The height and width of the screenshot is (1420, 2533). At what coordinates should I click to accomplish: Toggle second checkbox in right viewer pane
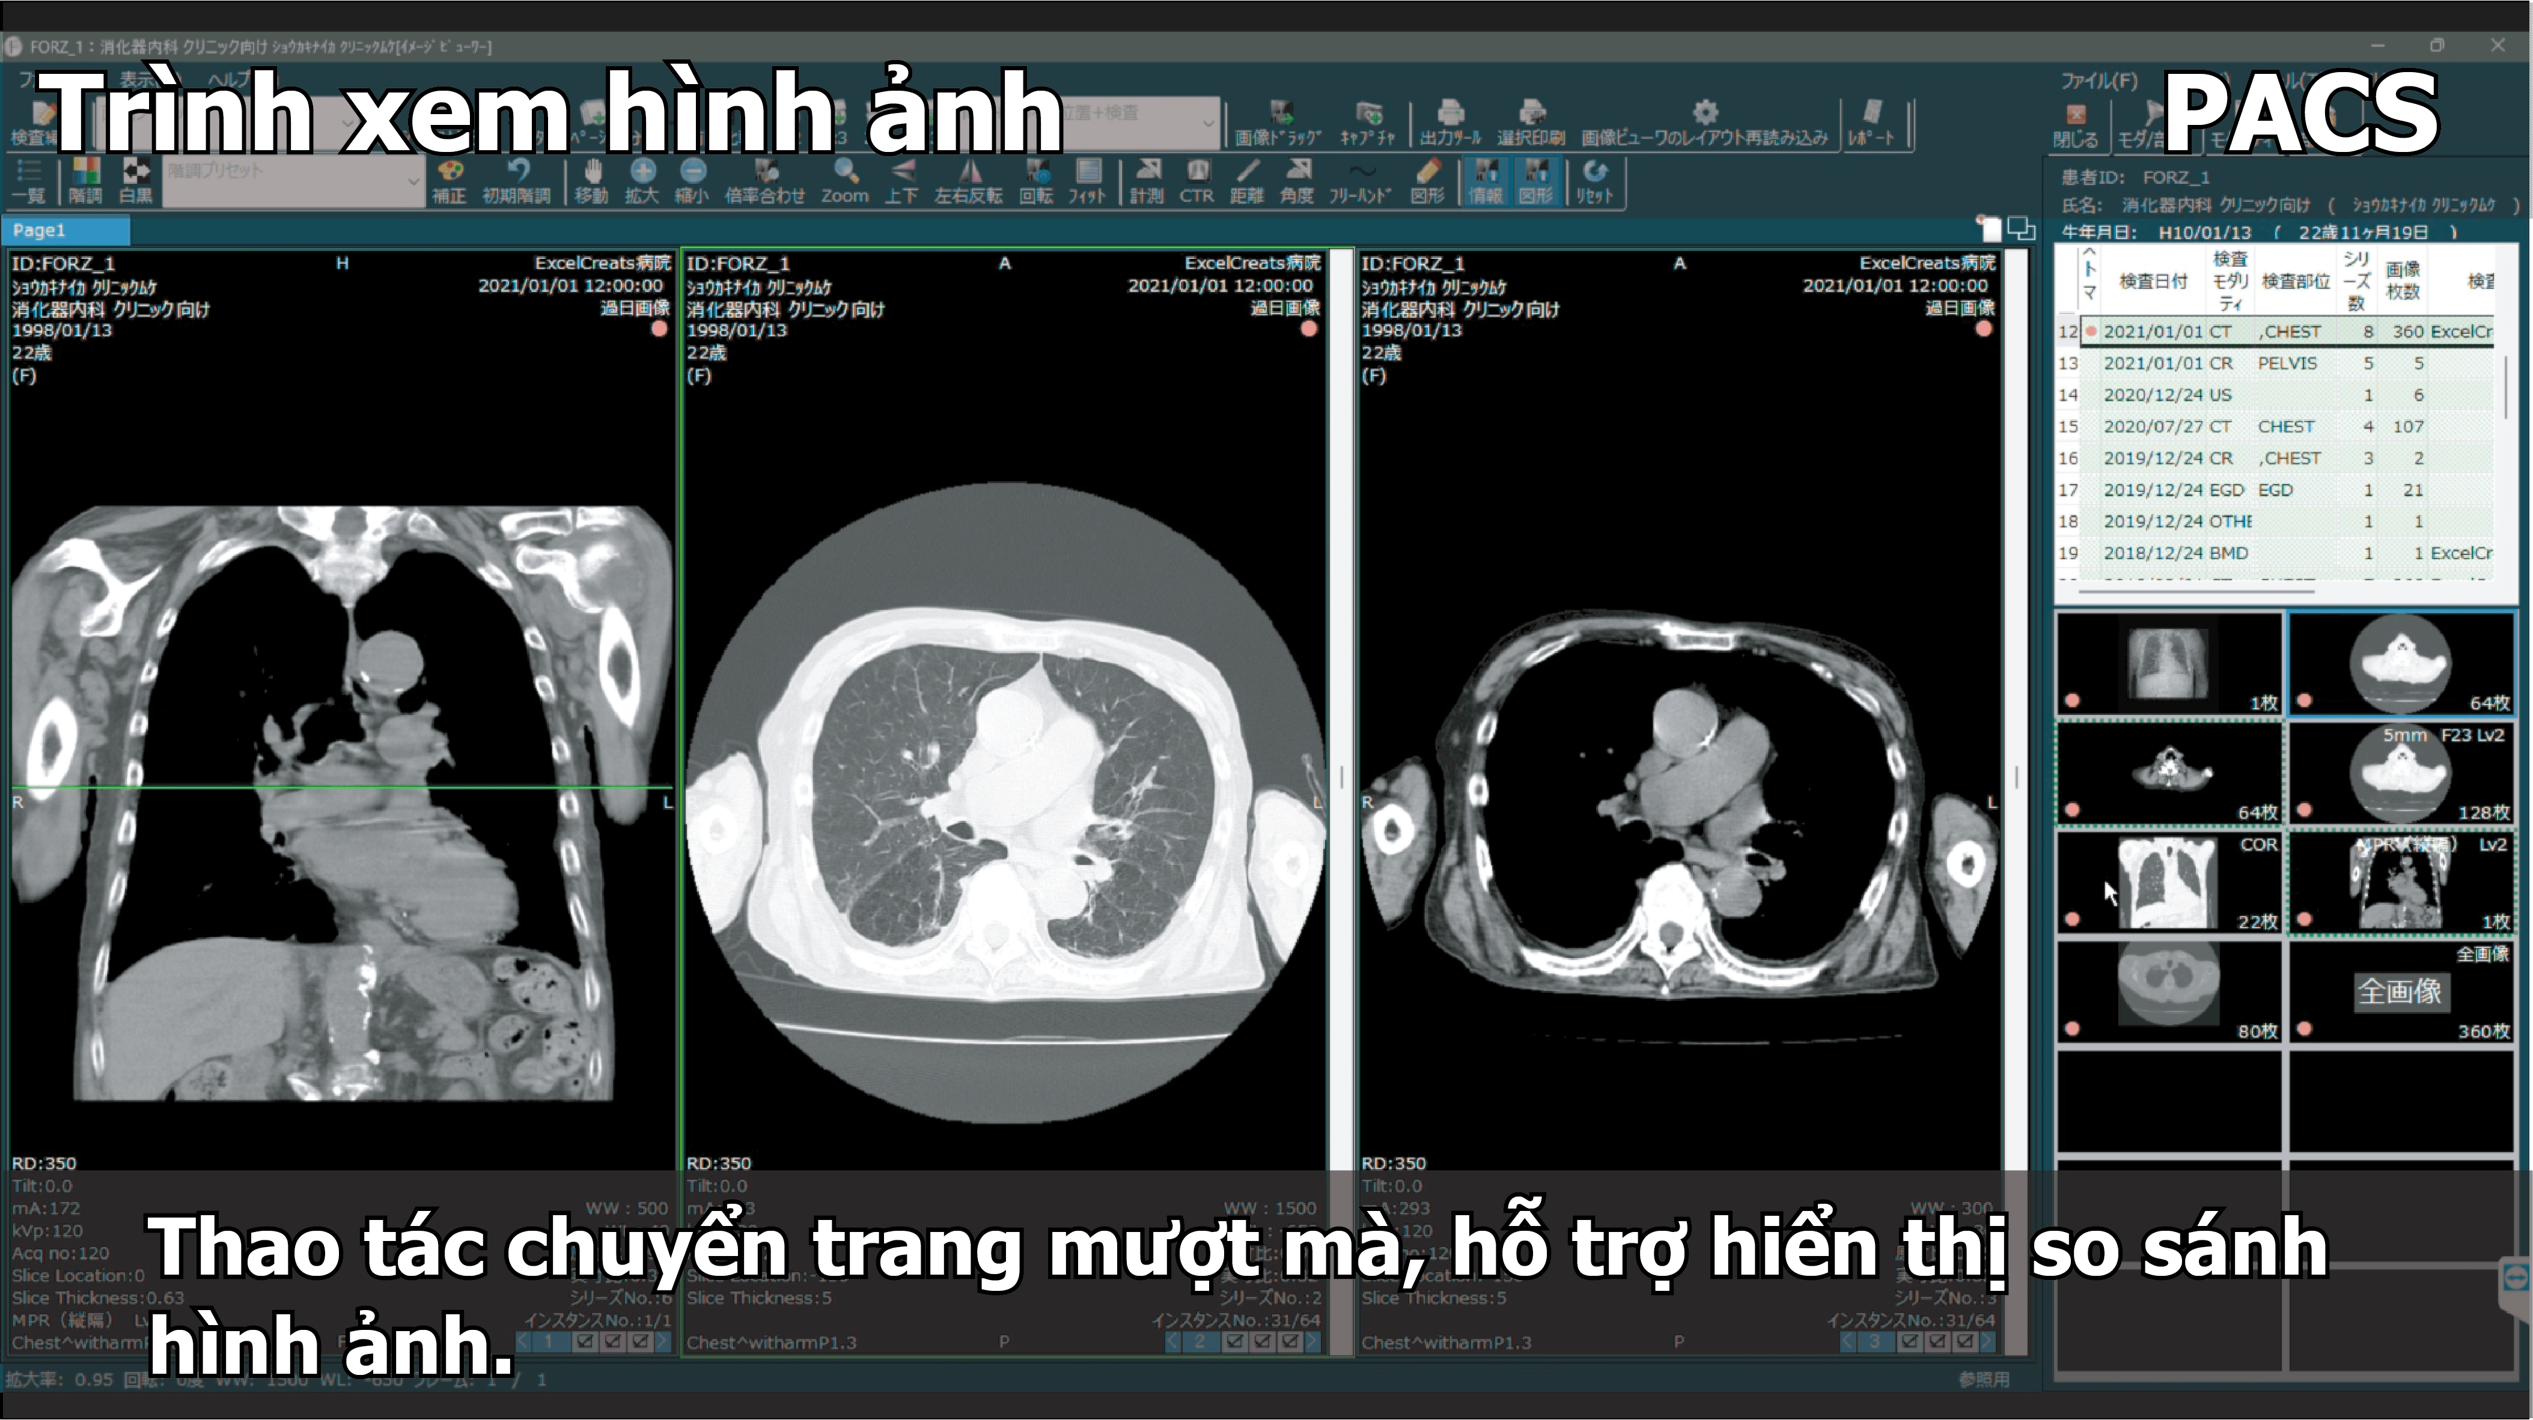pos(1938,1341)
